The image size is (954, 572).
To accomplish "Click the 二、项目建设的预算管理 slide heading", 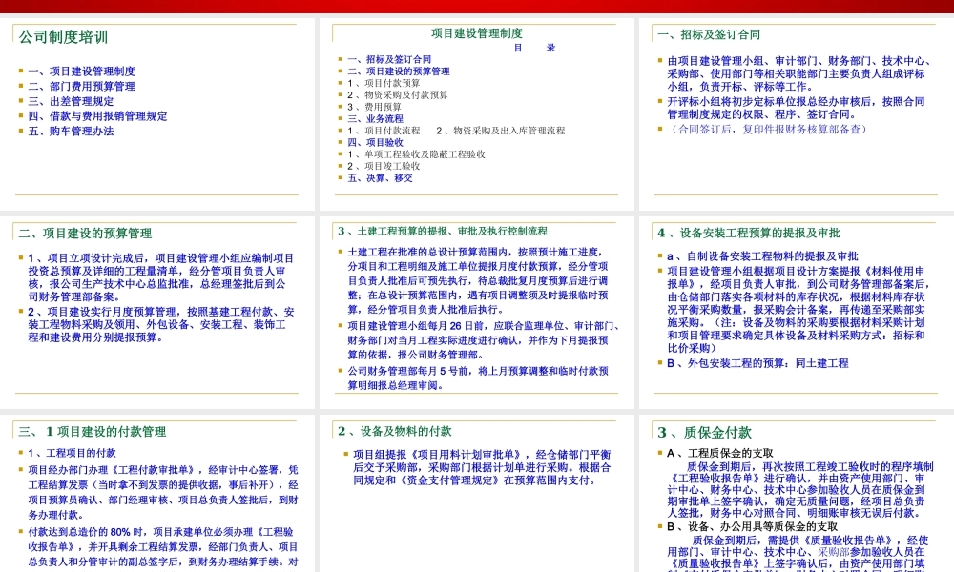I will click(85, 234).
